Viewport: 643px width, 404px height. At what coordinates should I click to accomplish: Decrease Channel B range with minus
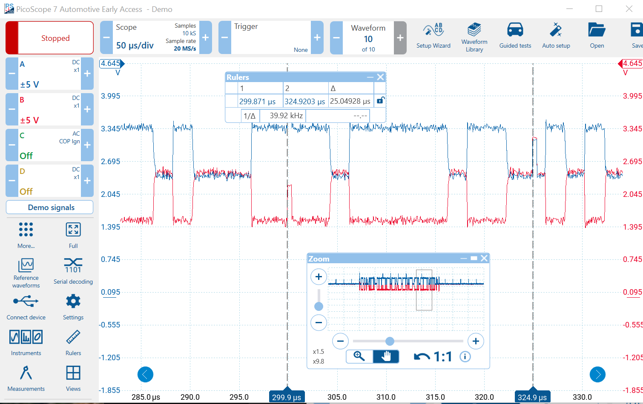tap(12, 109)
